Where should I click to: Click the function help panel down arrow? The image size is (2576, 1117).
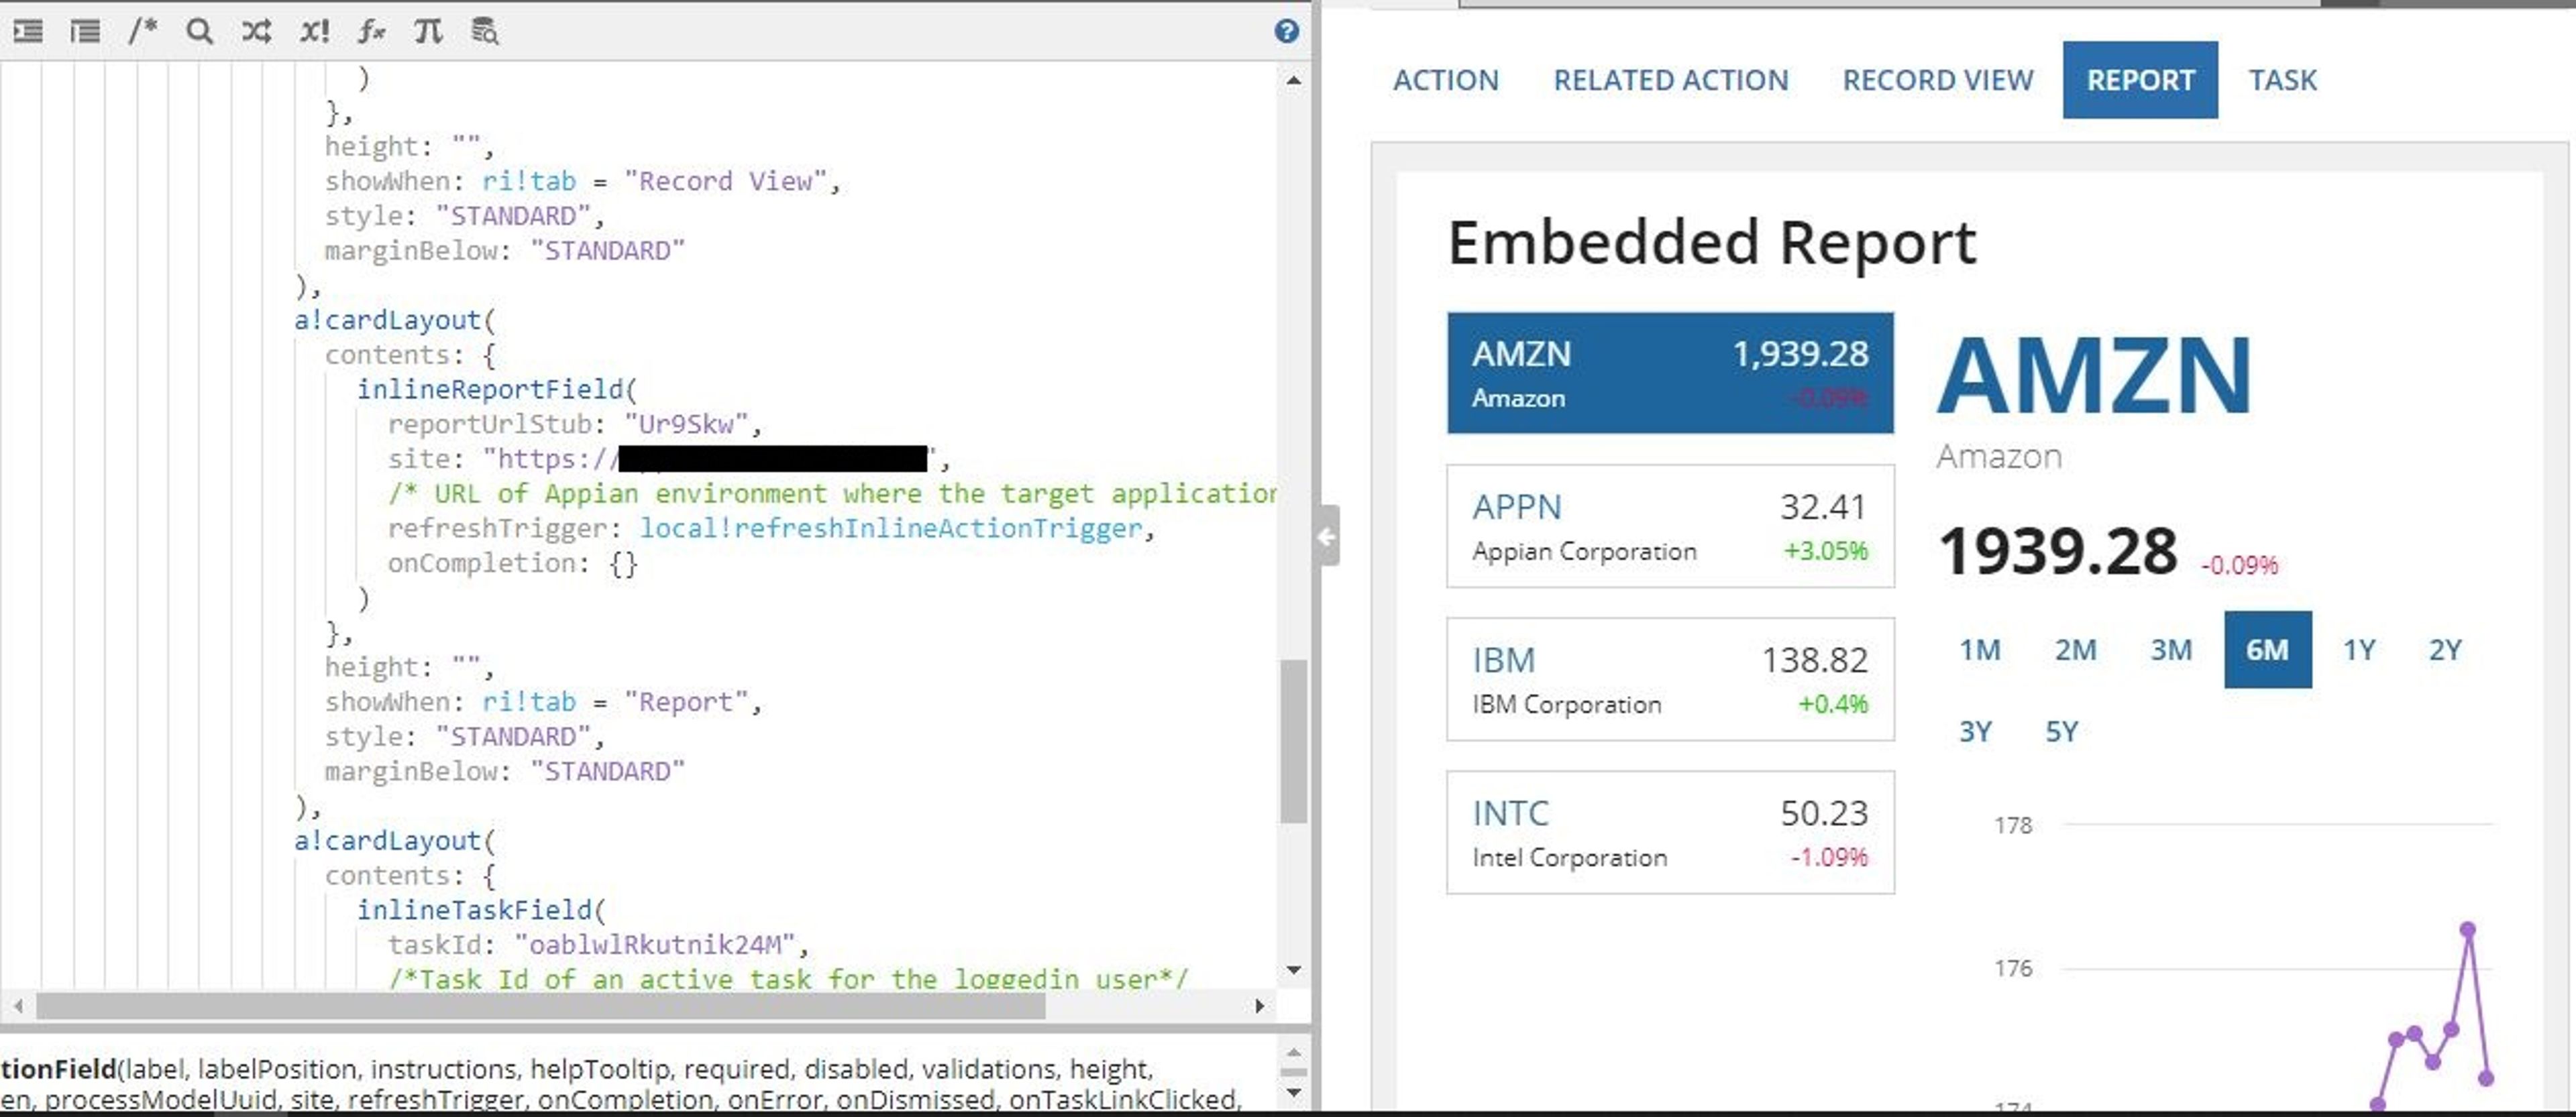point(1294,1093)
